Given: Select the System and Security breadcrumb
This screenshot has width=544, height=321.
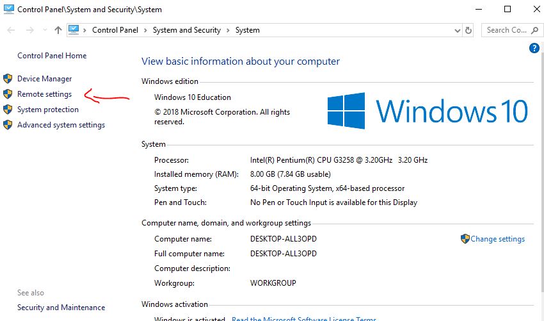Looking at the screenshot, I should 186,30.
